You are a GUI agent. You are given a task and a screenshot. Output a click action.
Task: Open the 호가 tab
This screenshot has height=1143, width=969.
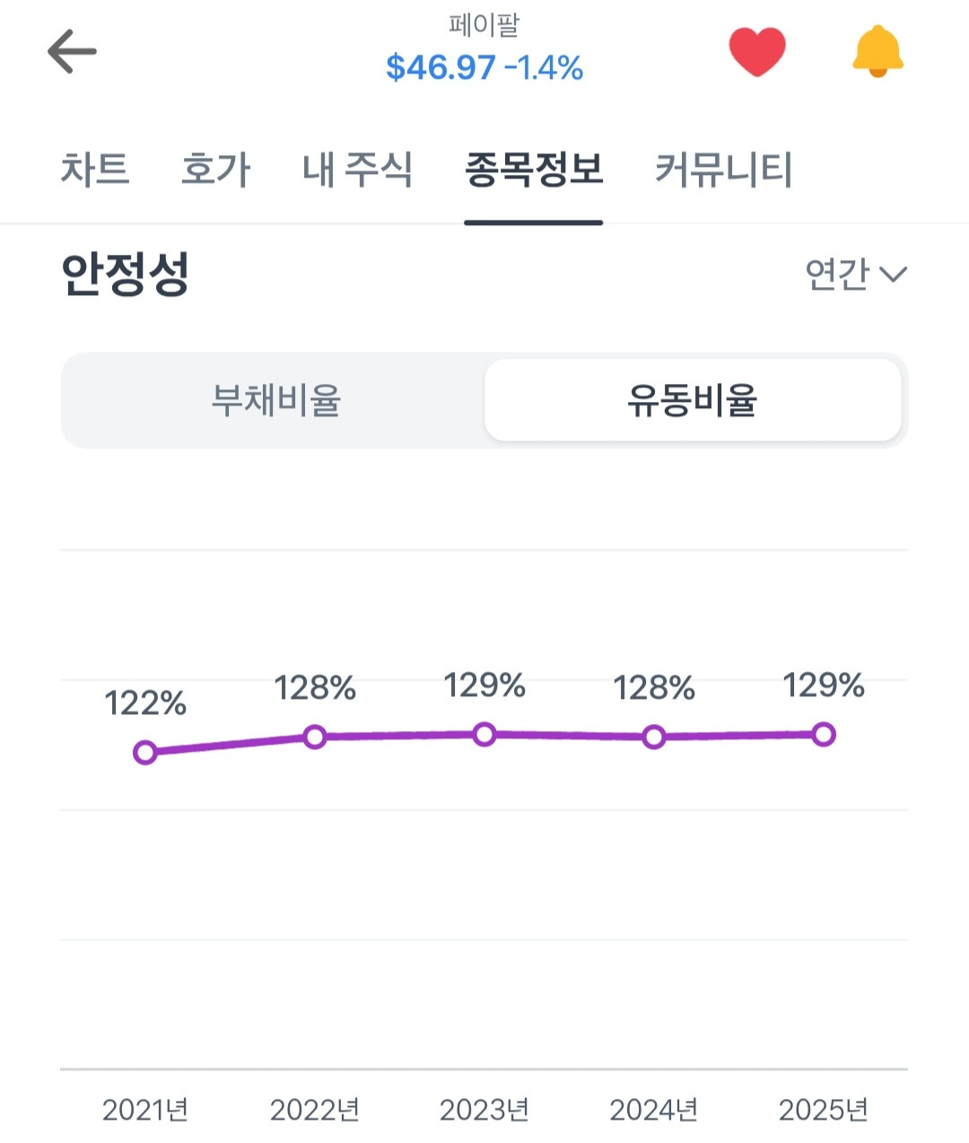[215, 170]
